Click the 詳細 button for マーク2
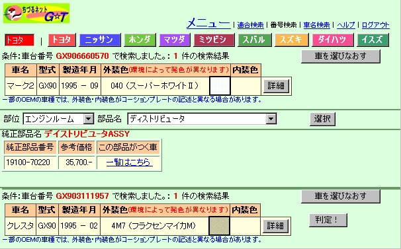 point(276,86)
